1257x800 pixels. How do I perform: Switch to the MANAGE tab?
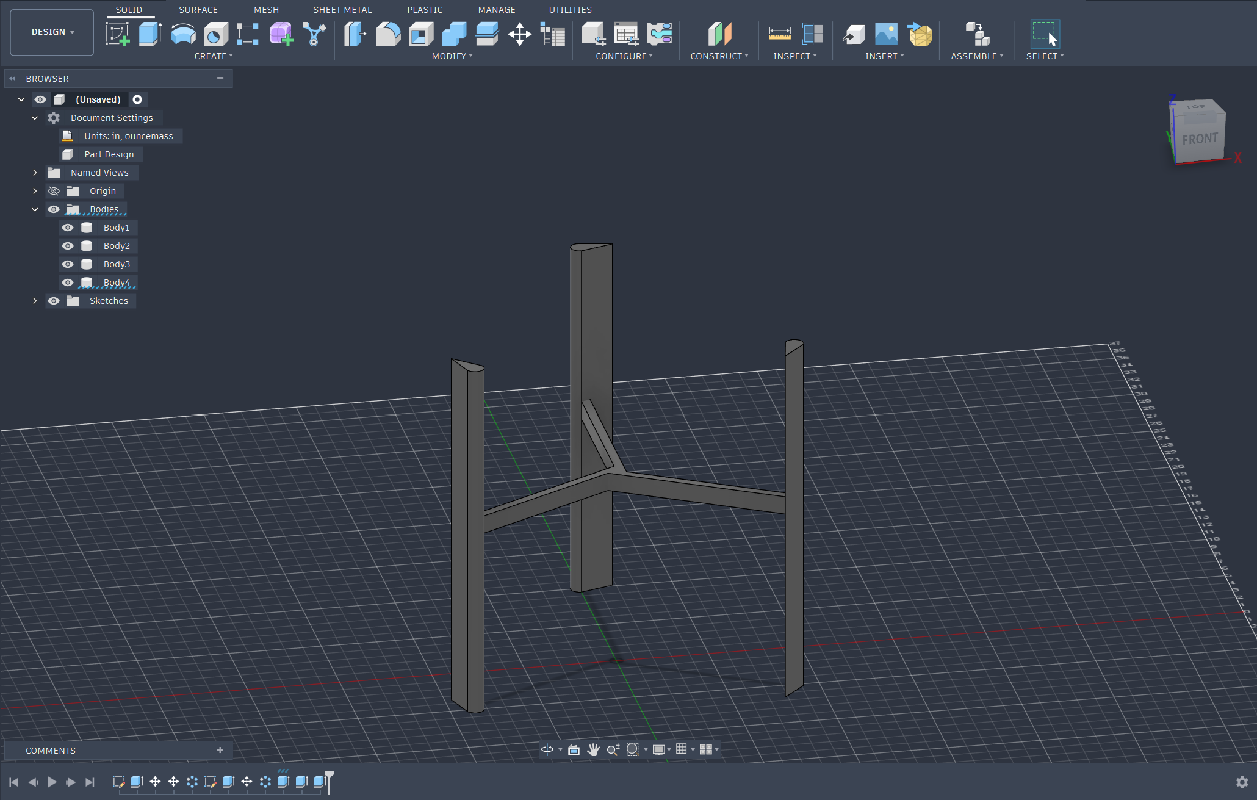(497, 10)
